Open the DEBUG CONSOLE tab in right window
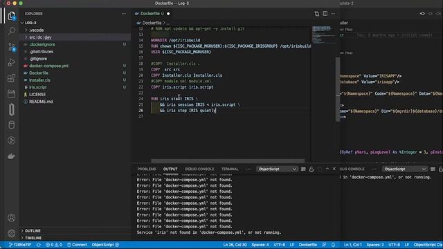Viewport: 443px width, 249px height. point(352,169)
